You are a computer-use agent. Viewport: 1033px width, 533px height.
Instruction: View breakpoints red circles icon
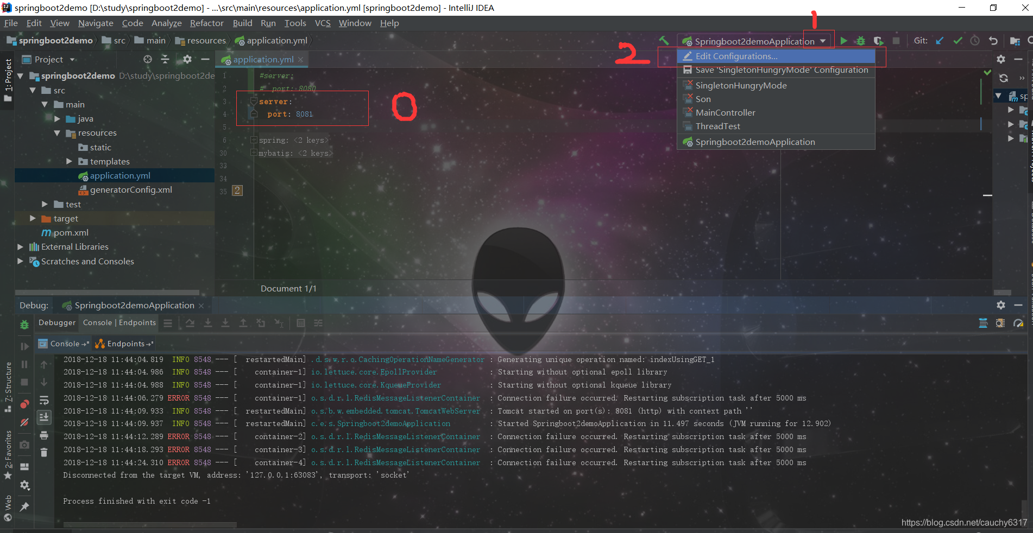[24, 404]
